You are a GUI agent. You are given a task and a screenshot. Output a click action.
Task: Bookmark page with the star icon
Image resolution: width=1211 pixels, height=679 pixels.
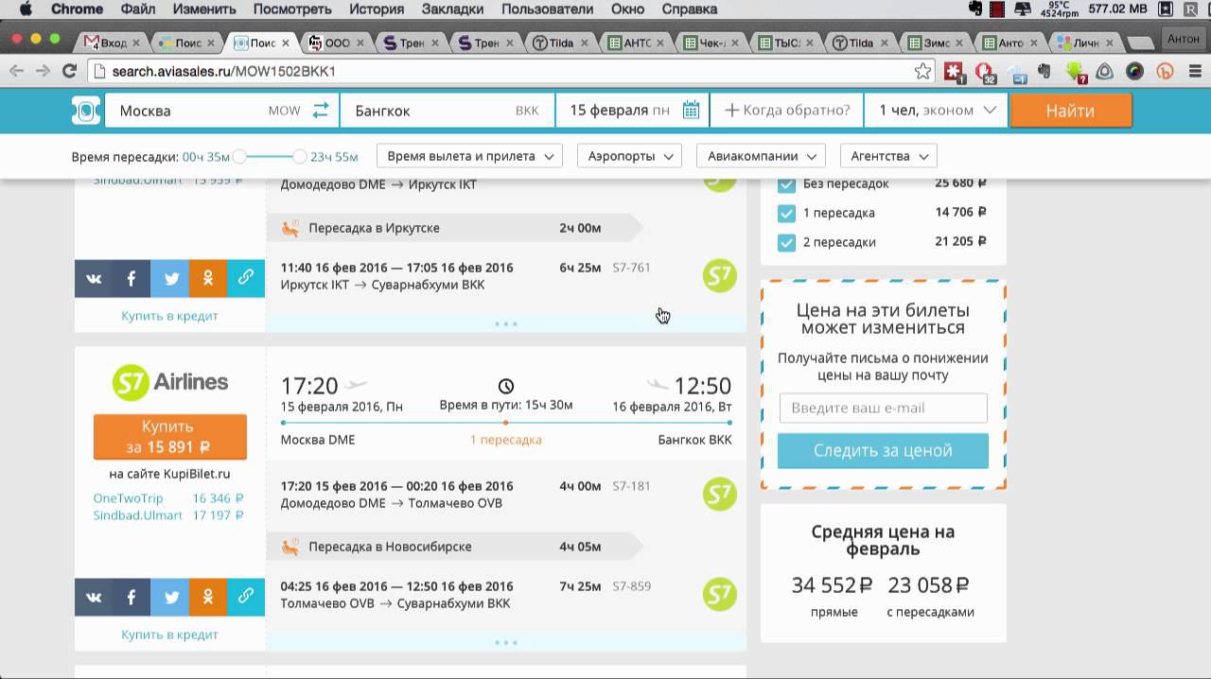click(x=922, y=71)
